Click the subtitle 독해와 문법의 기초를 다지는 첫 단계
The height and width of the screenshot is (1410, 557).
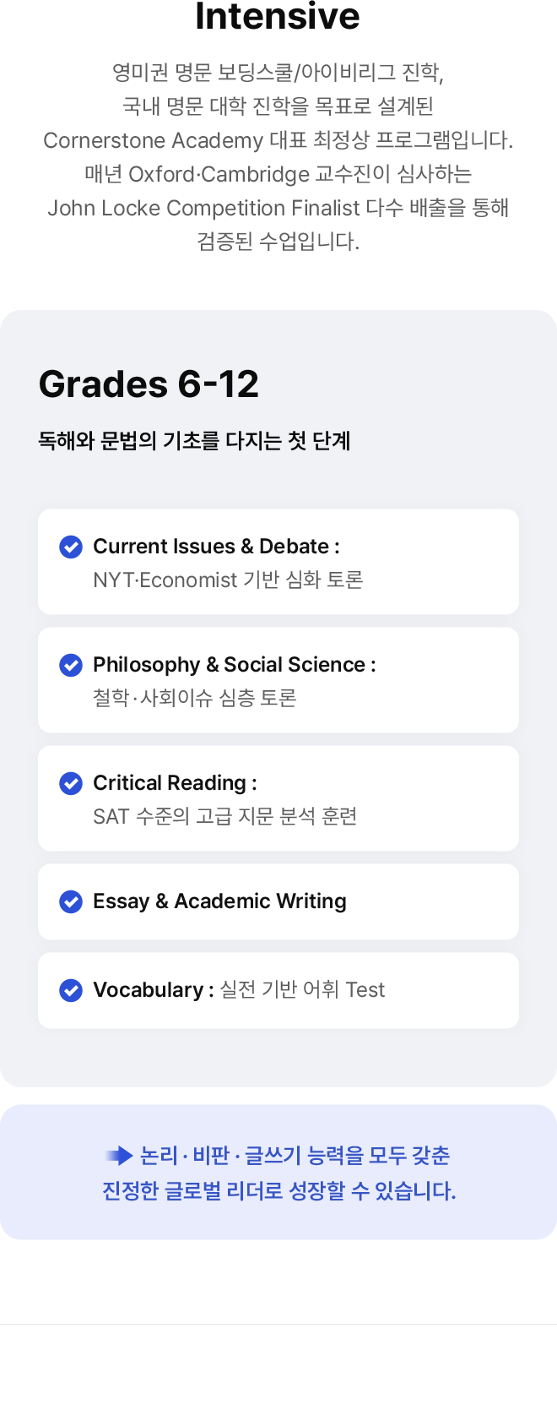point(194,441)
